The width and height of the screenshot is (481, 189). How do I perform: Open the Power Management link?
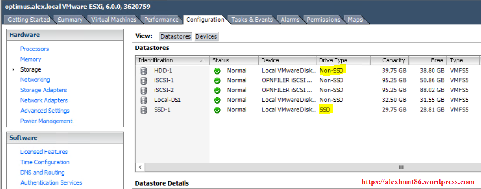tap(46, 121)
